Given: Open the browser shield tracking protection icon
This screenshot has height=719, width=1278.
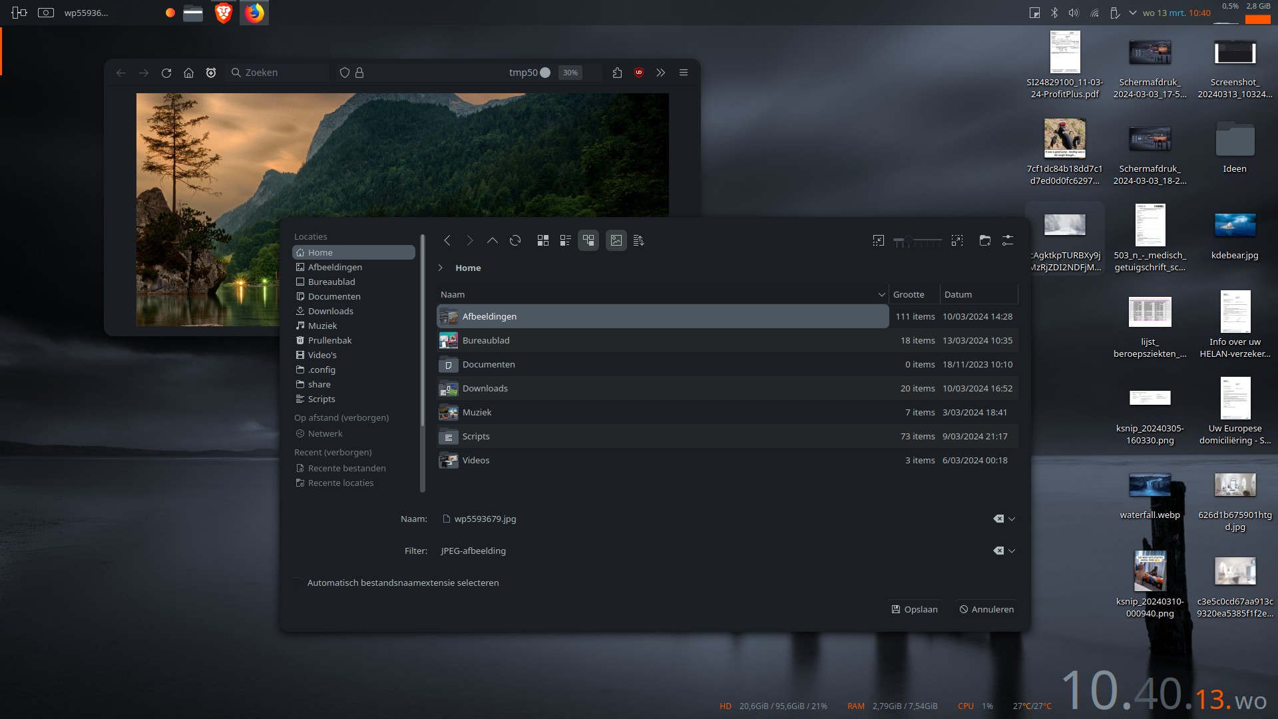Looking at the screenshot, I should coord(345,73).
